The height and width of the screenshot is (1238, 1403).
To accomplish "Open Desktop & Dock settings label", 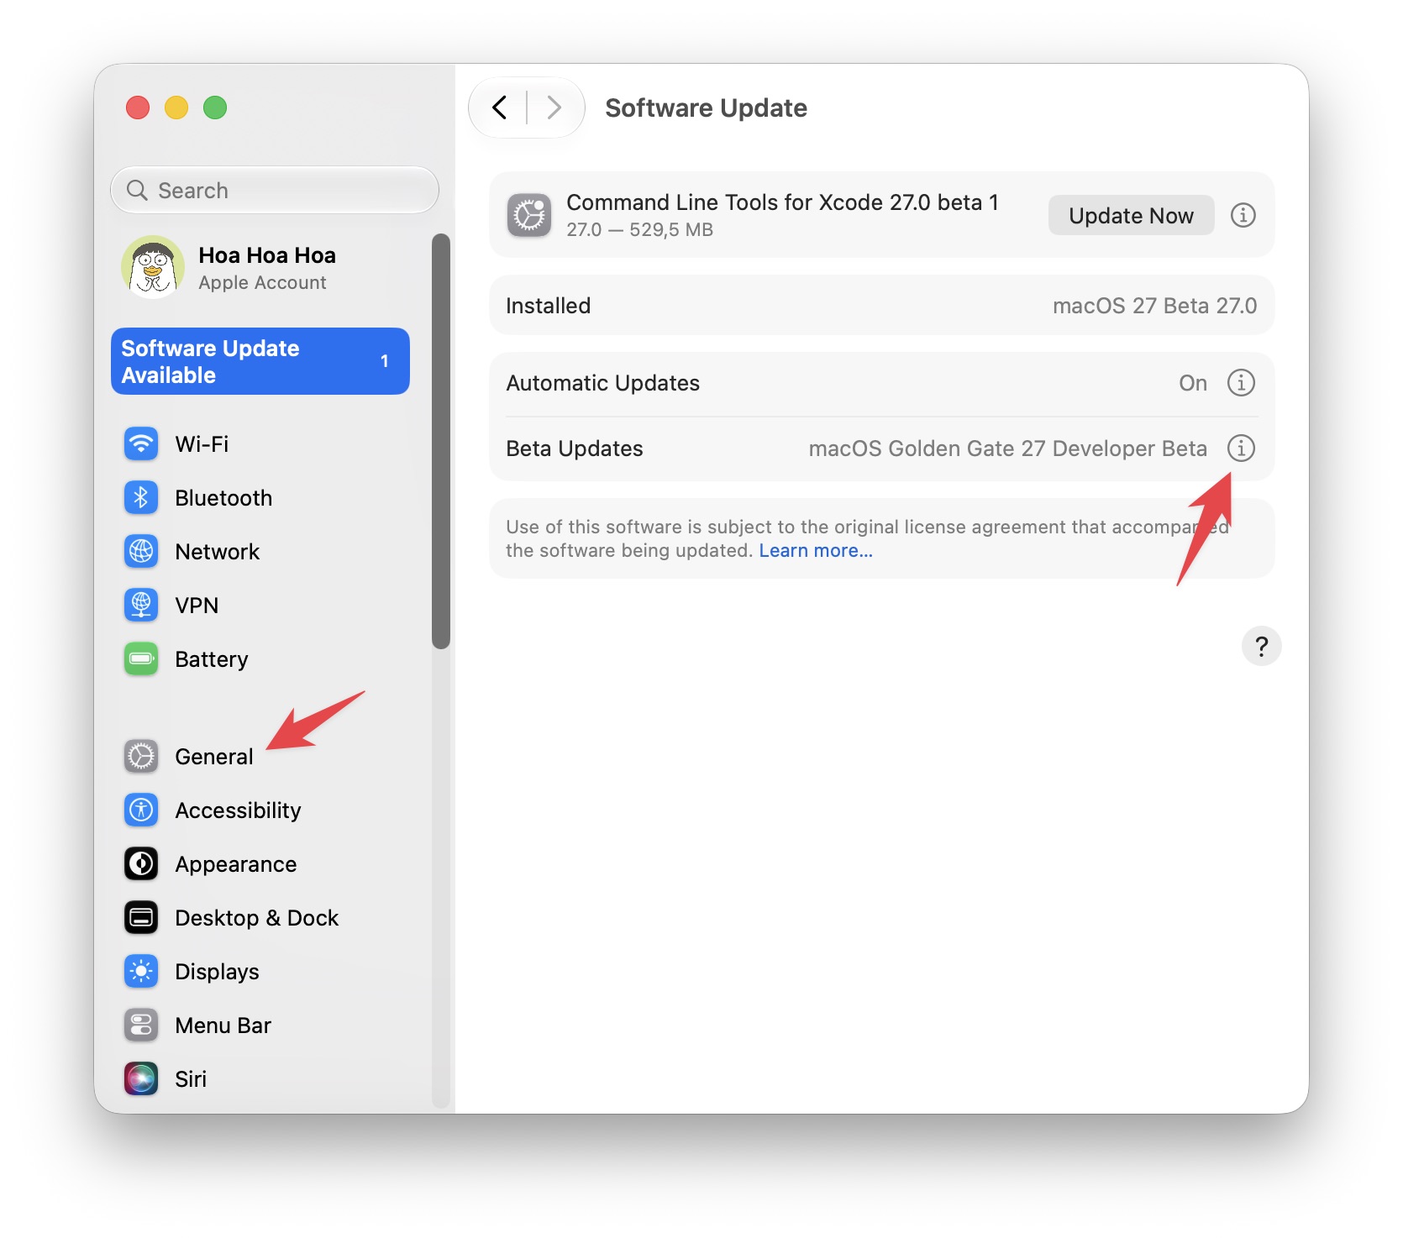I will 256,917.
